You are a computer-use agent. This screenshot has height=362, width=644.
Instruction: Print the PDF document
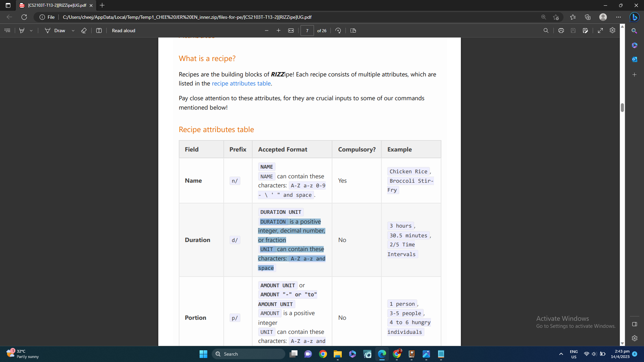pyautogui.click(x=561, y=31)
